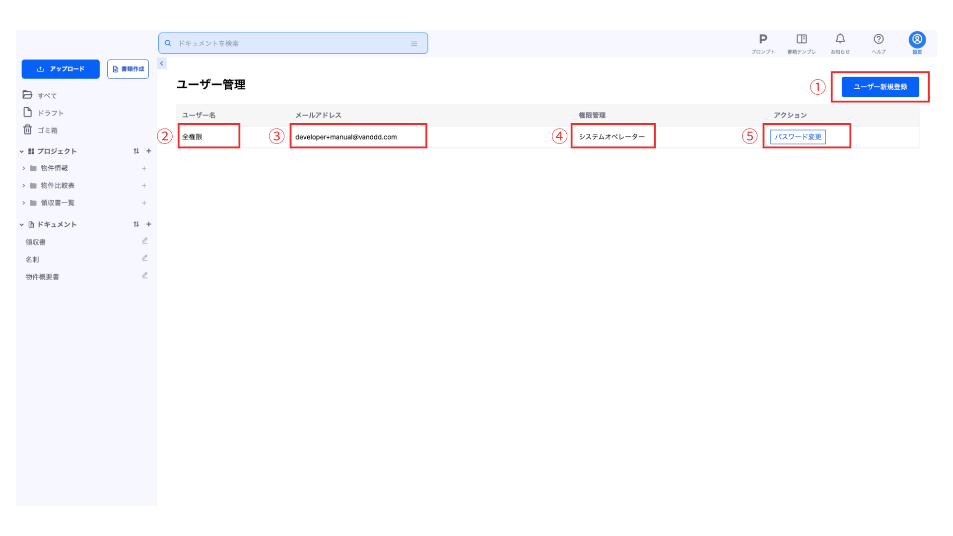Image resolution: width=953 pixels, height=536 pixels.
Task: Expand the 物件比較表 folder
Action: pyautogui.click(x=23, y=186)
